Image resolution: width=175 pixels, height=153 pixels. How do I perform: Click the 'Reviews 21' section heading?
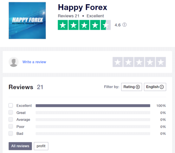point(26,87)
